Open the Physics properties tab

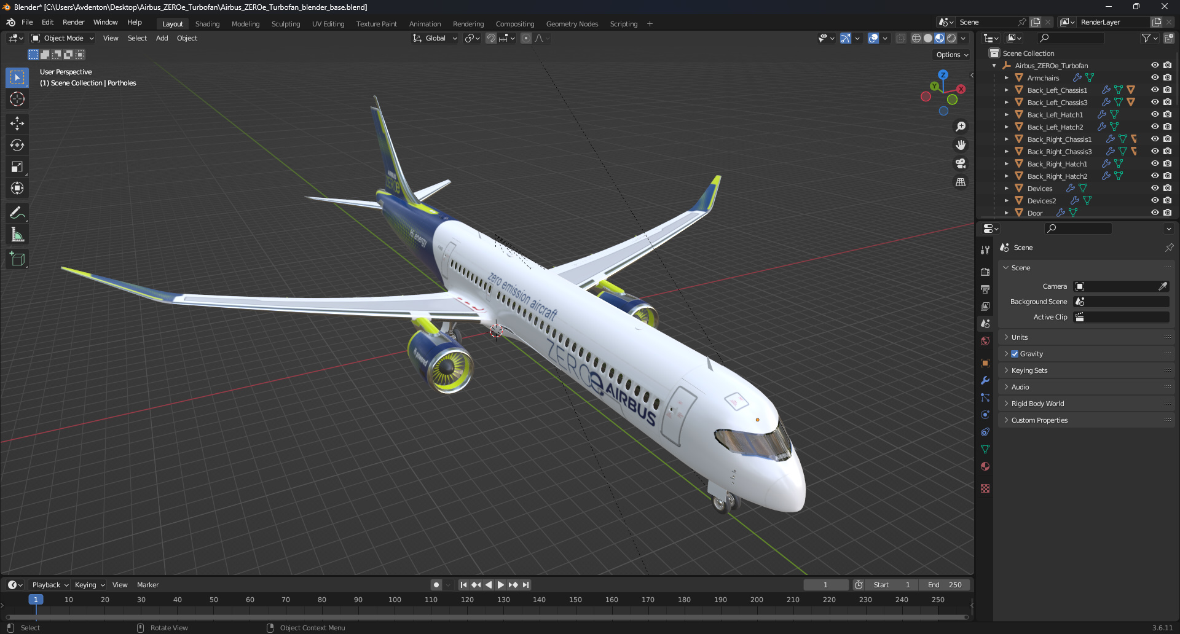coord(985,415)
